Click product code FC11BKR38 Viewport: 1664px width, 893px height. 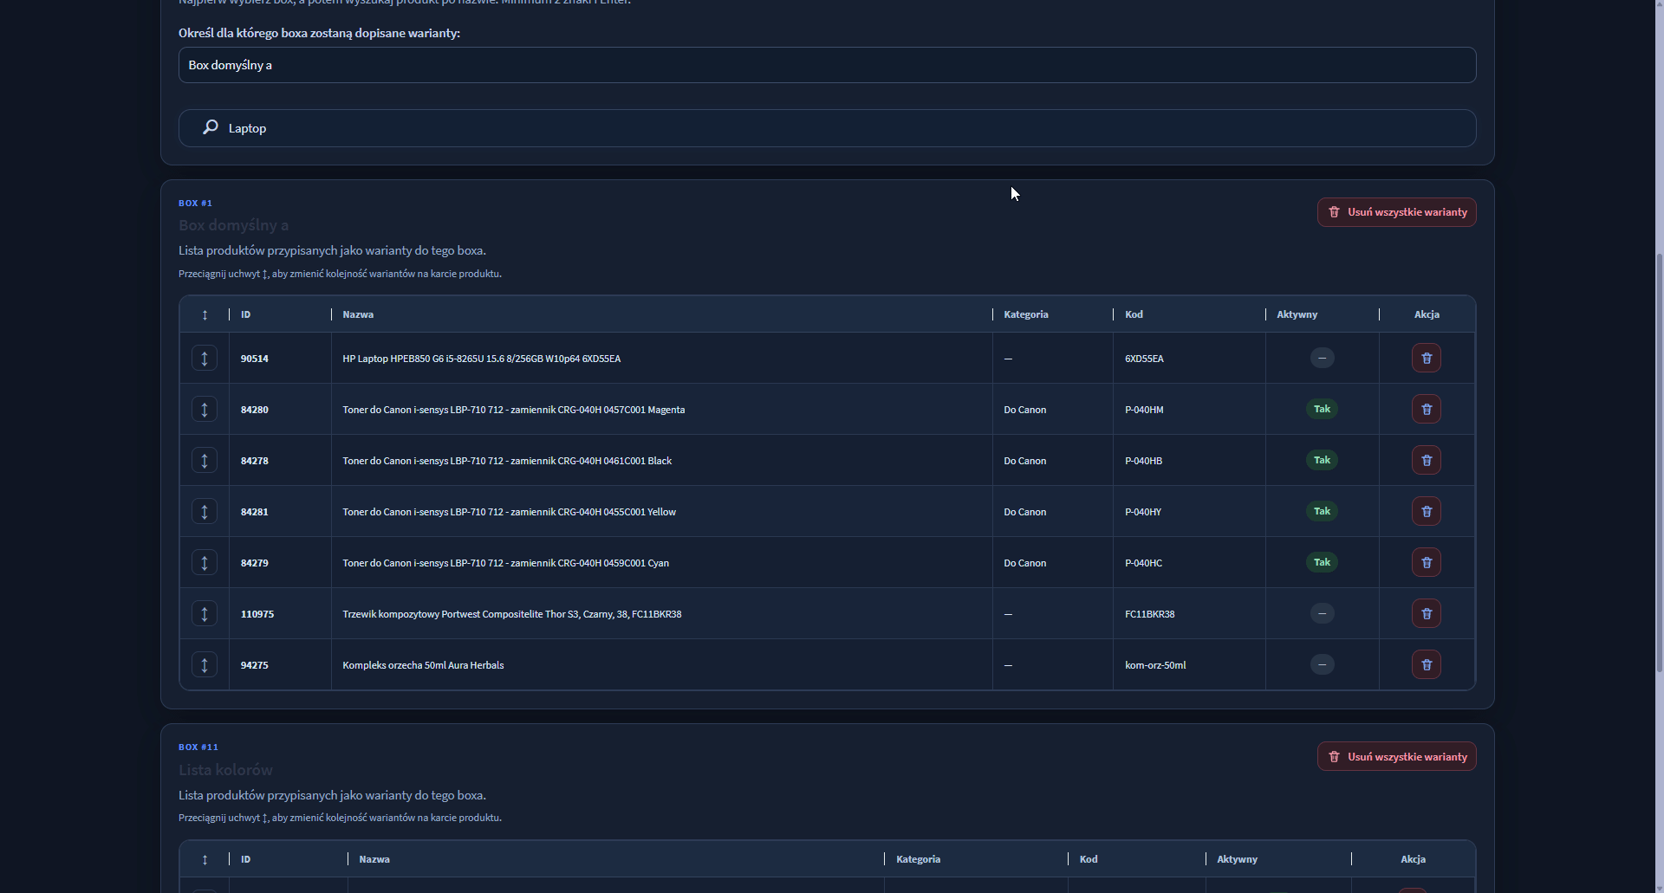1150,614
